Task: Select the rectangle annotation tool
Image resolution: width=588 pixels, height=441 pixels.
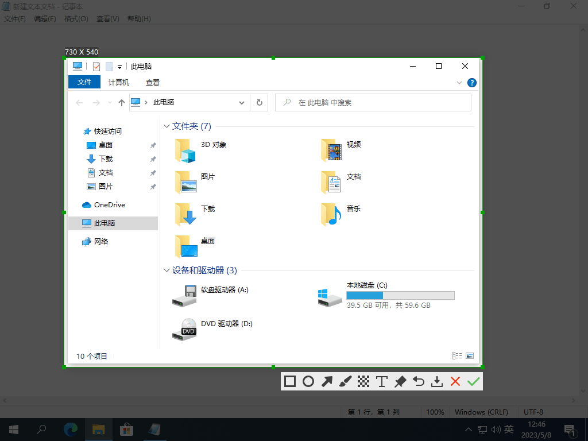Action: (x=290, y=381)
